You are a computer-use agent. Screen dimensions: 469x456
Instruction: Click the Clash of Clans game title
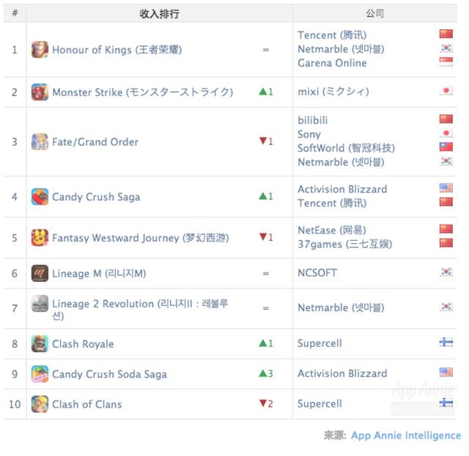pyautogui.click(x=87, y=404)
